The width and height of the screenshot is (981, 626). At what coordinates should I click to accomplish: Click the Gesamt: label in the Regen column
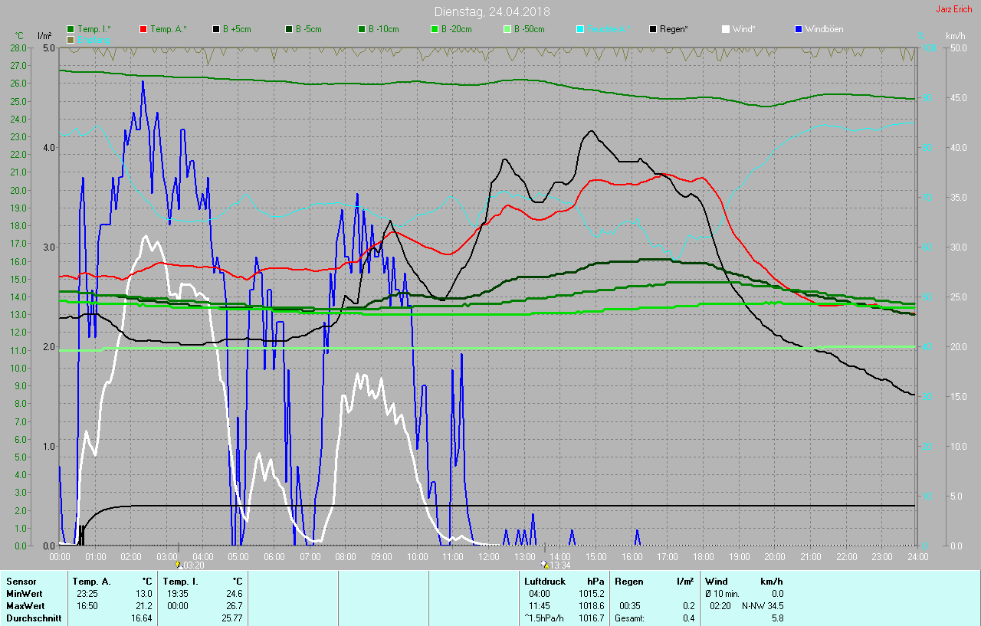coord(630,618)
